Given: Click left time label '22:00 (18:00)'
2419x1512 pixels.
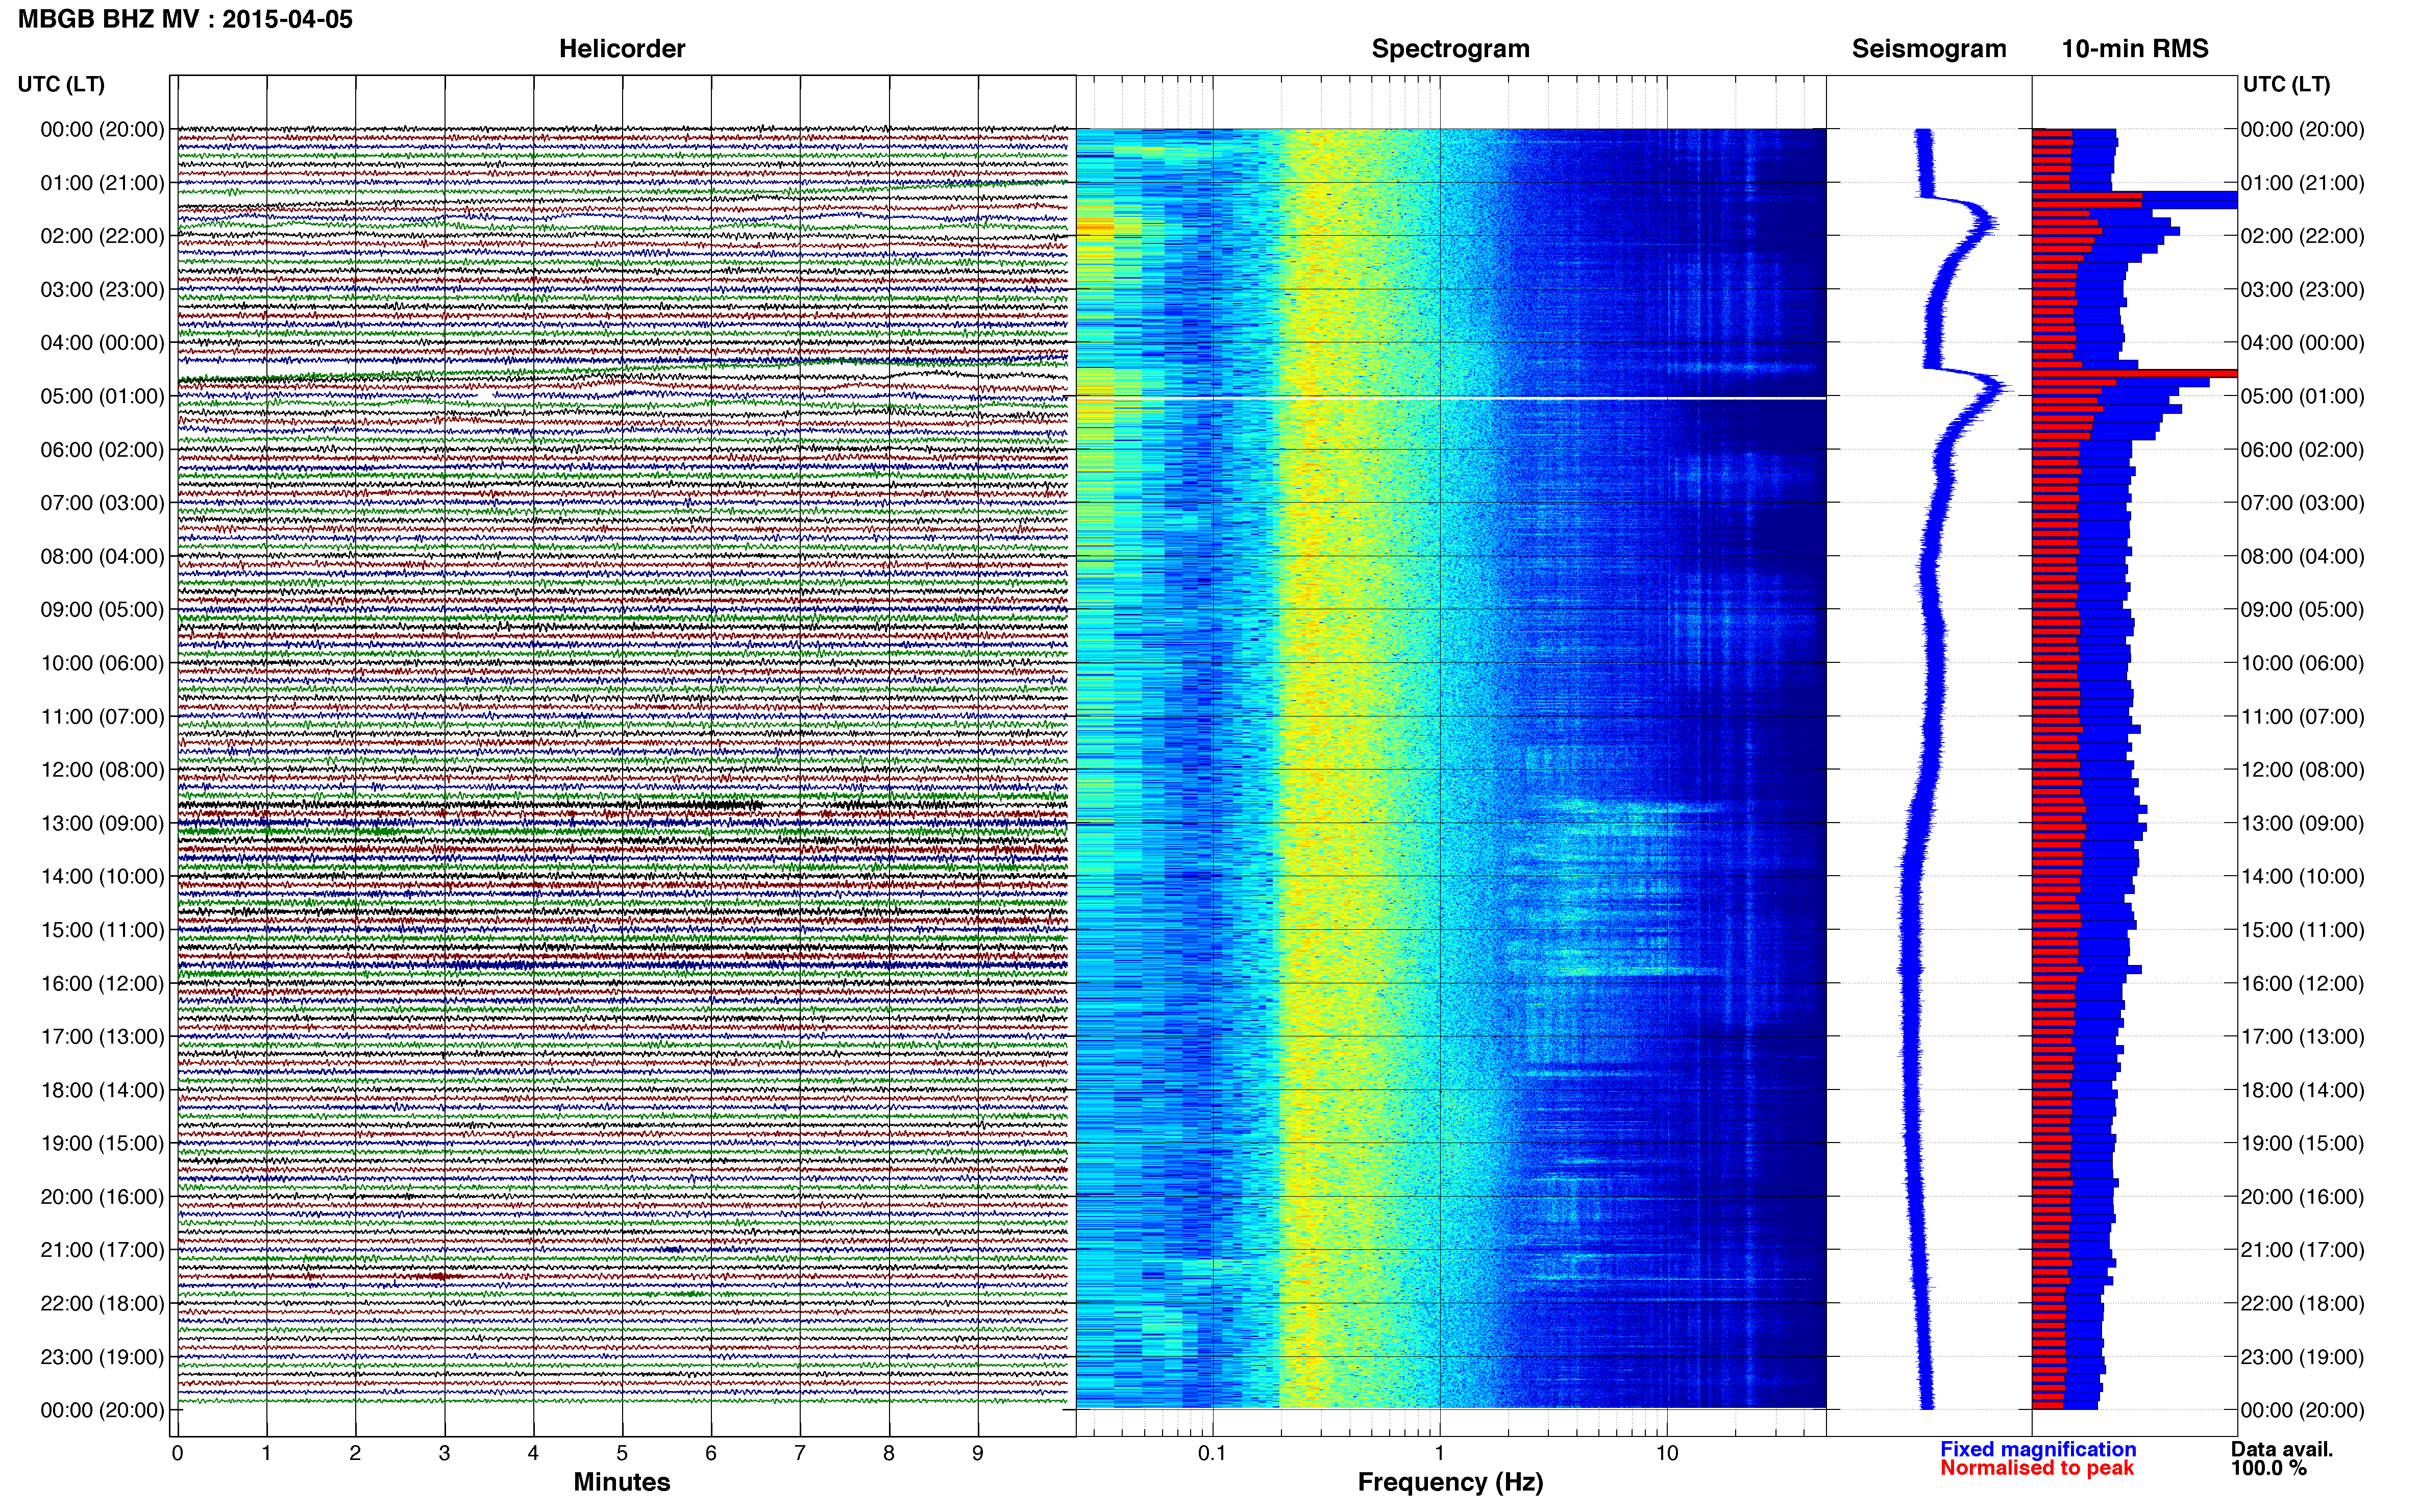Looking at the screenshot, I should tap(102, 1303).
